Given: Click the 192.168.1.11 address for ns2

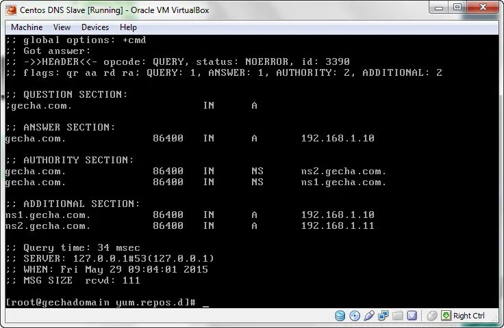Looking at the screenshot, I should coord(338,225).
